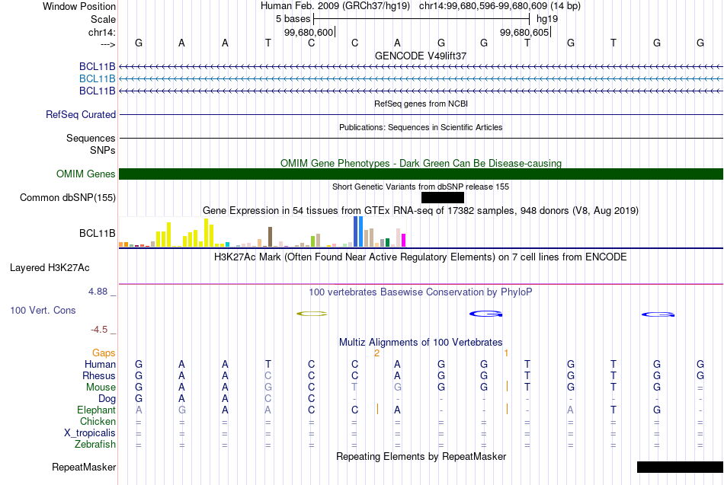Select the Human alignment row label
724x485 pixels.
pos(100,365)
